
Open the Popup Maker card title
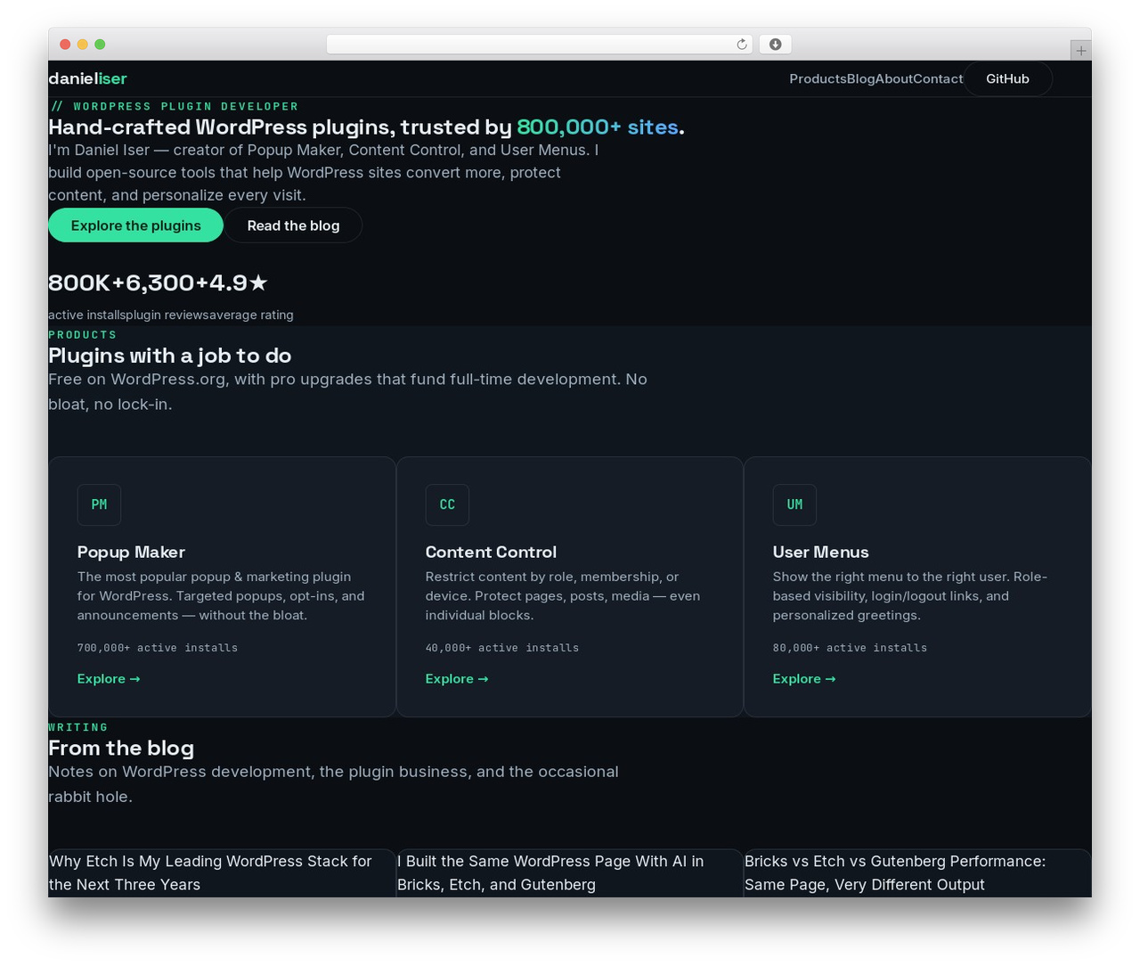point(131,553)
